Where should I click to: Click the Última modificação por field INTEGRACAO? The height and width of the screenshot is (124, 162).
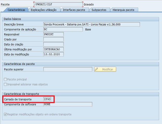coord(54,49)
